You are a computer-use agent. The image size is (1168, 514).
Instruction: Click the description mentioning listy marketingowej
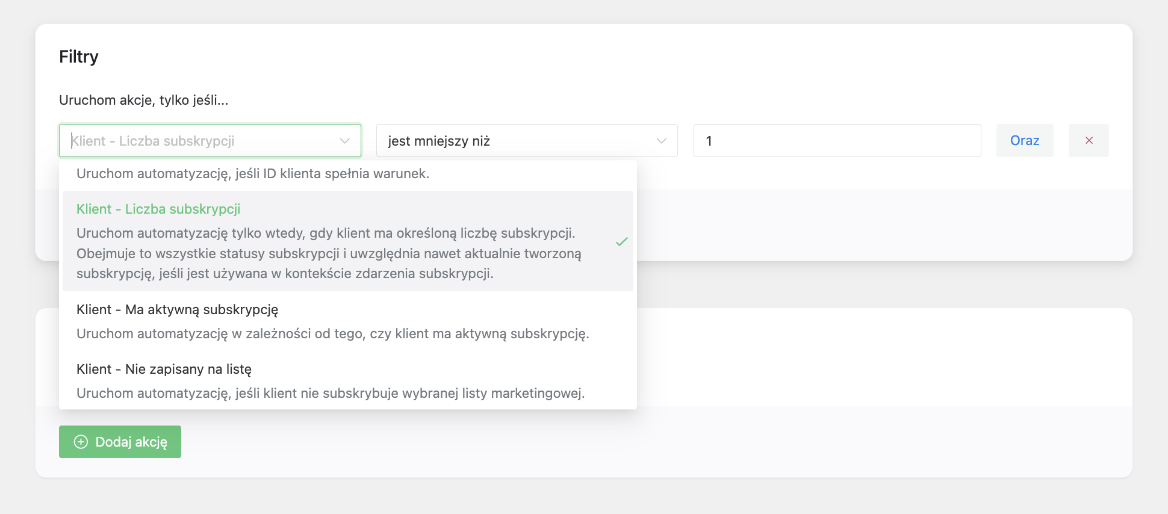point(331,393)
